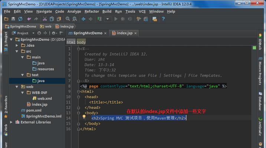
Task: Click the green inspection status indicator
Action: [x=254, y=48]
